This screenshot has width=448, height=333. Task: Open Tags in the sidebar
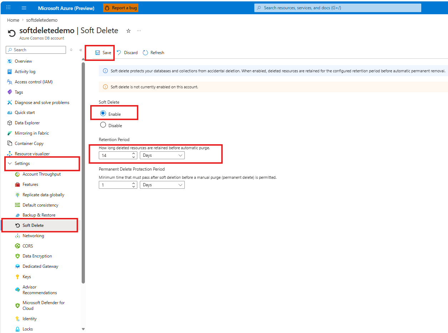pos(19,92)
